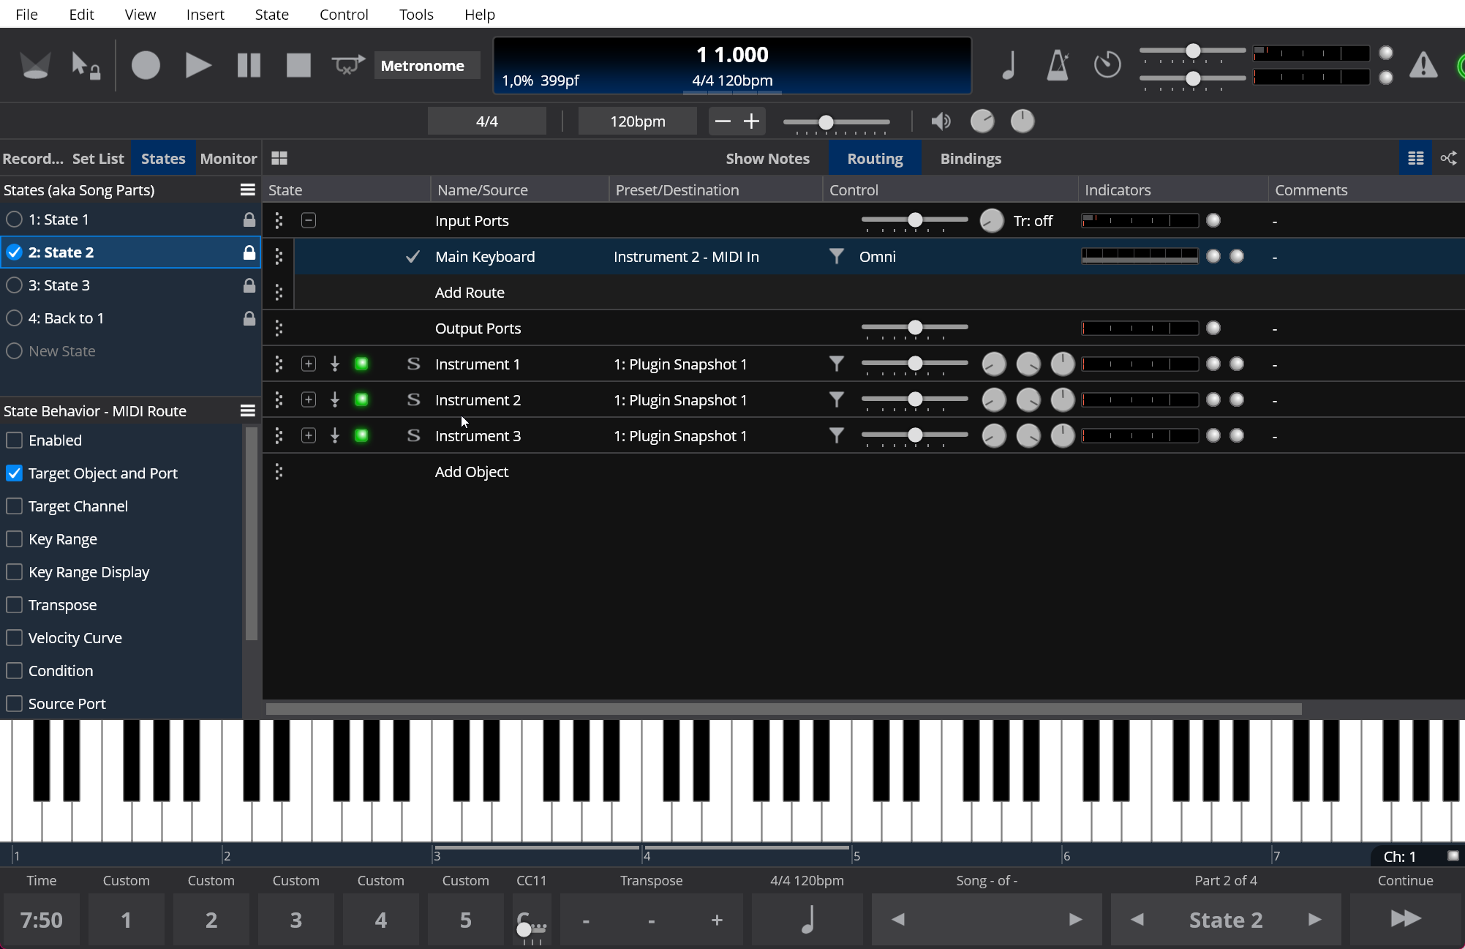Switch to the Bindings tab
The width and height of the screenshot is (1465, 949).
coord(970,159)
